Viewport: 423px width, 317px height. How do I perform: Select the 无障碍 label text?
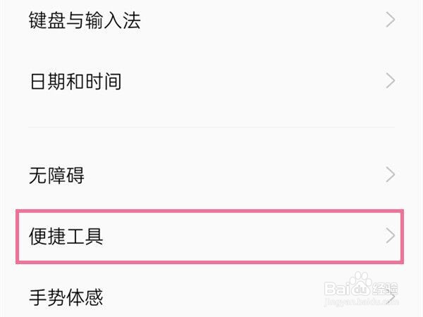click(56, 175)
